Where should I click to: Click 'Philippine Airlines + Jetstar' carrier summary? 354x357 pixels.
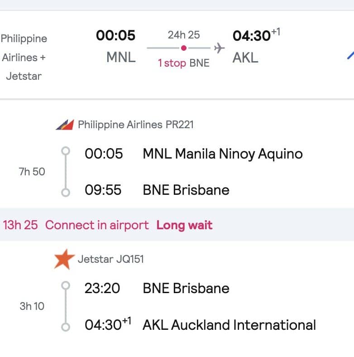tap(24, 57)
